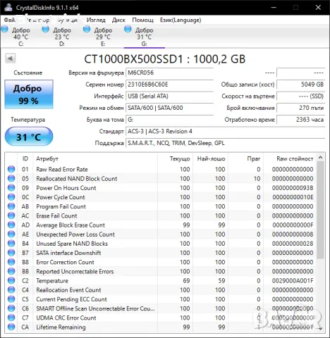The image size is (330, 338).
Task: Click raw value 00000000010E of Power Cycle Count
Action: pos(293,197)
